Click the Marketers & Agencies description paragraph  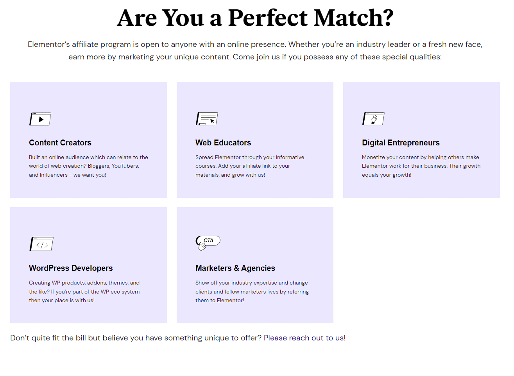click(x=252, y=292)
